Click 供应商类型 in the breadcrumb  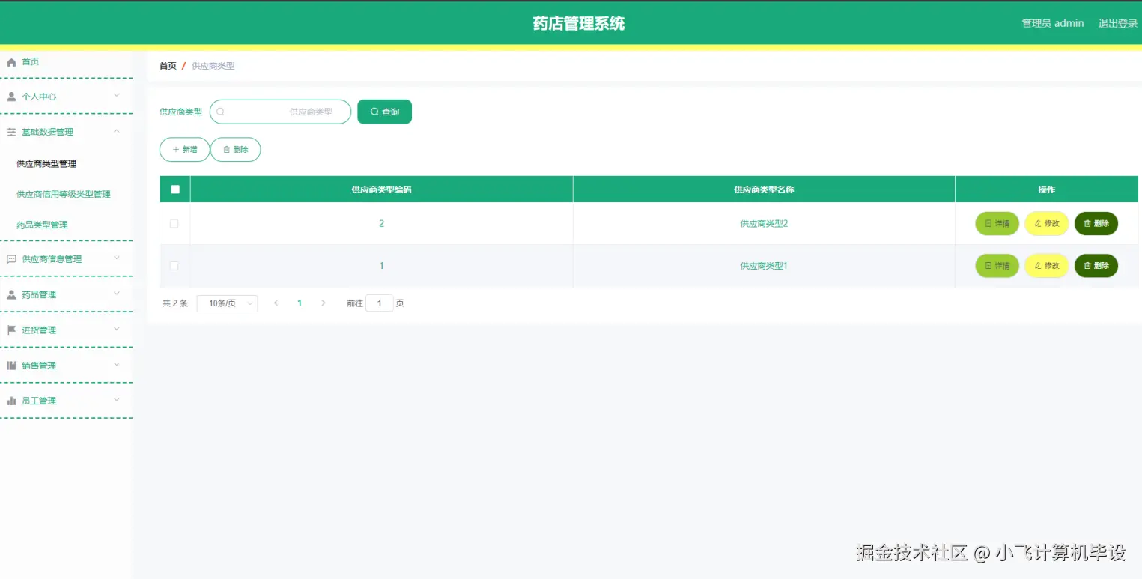click(213, 66)
